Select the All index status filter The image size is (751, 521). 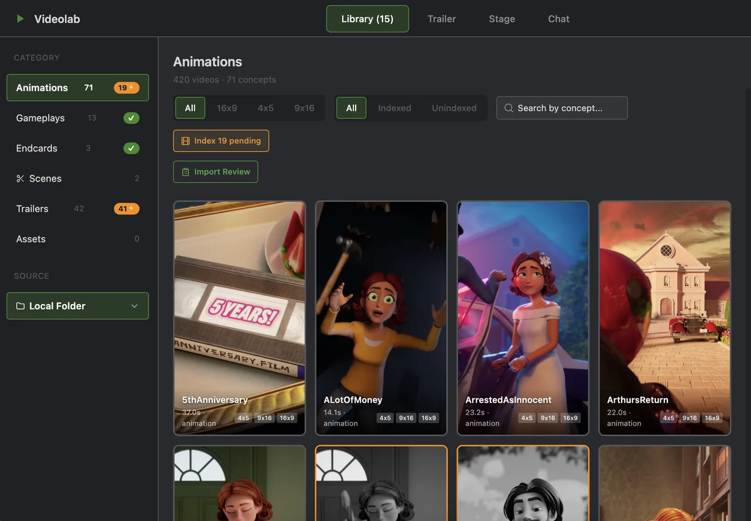(351, 108)
